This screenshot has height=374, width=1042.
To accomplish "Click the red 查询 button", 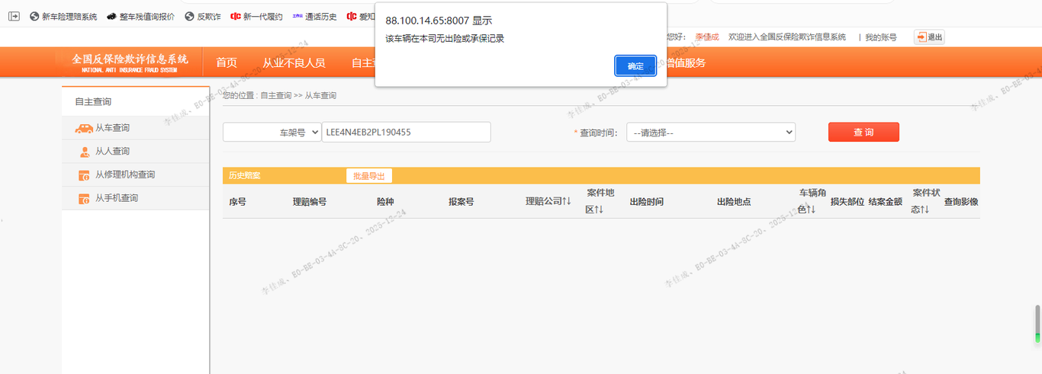I will 864,132.
